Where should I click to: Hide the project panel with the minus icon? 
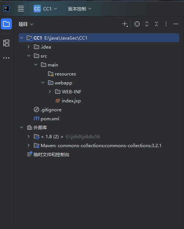(176, 24)
